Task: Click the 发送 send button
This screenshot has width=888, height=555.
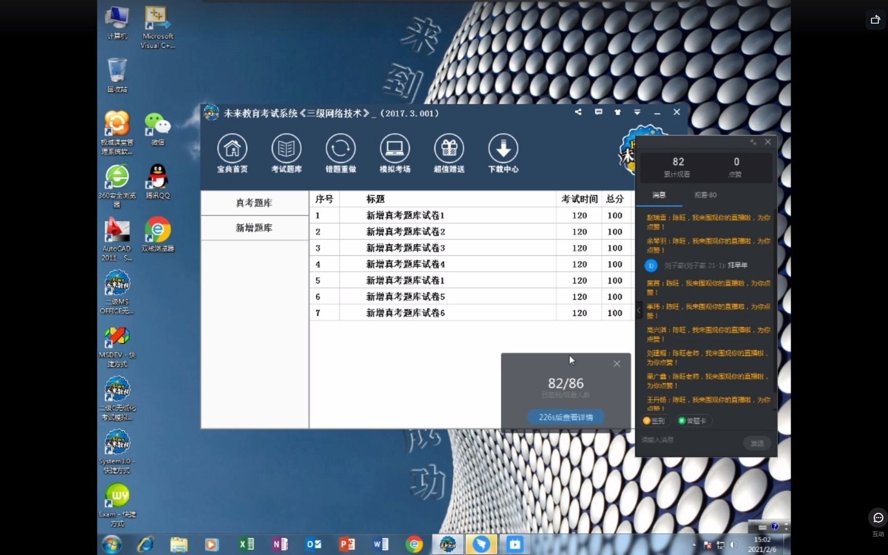Action: [756, 442]
